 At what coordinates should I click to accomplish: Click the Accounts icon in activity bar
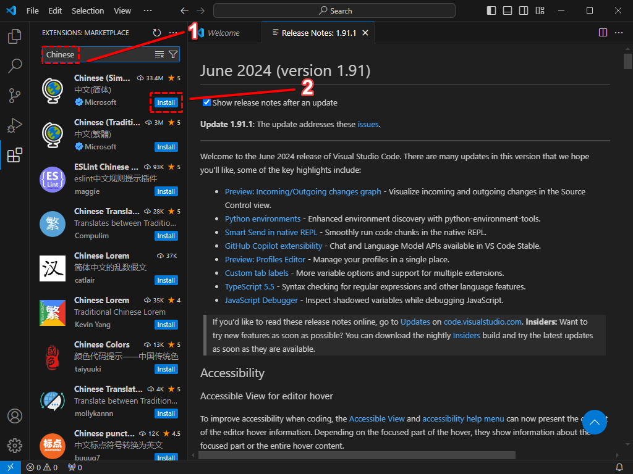(x=15, y=416)
